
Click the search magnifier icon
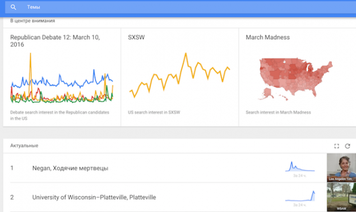coord(13,7)
